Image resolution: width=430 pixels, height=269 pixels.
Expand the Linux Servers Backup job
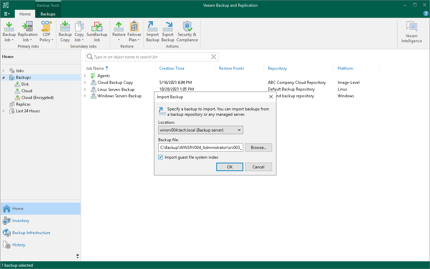point(85,89)
